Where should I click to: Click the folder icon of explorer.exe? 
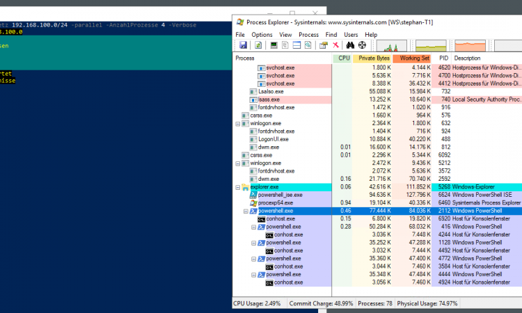click(x=246, y=187)
